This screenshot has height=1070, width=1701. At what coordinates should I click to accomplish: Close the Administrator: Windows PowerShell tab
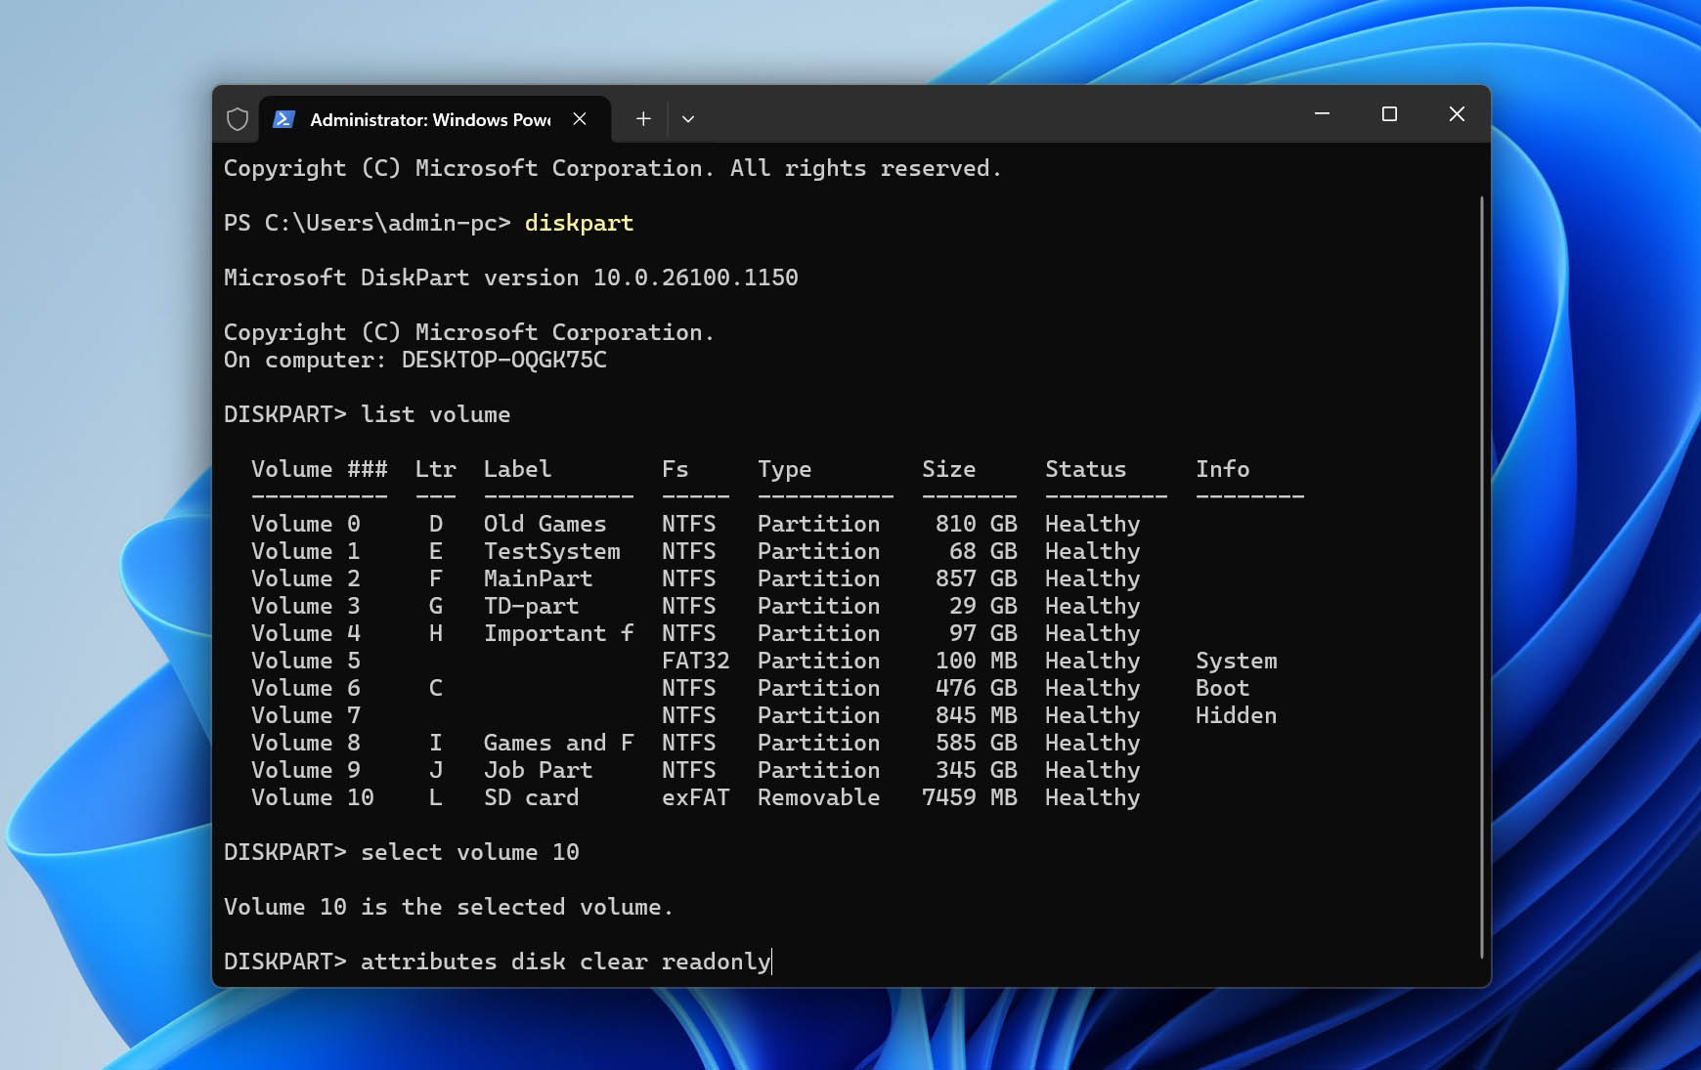click(580, 119)
